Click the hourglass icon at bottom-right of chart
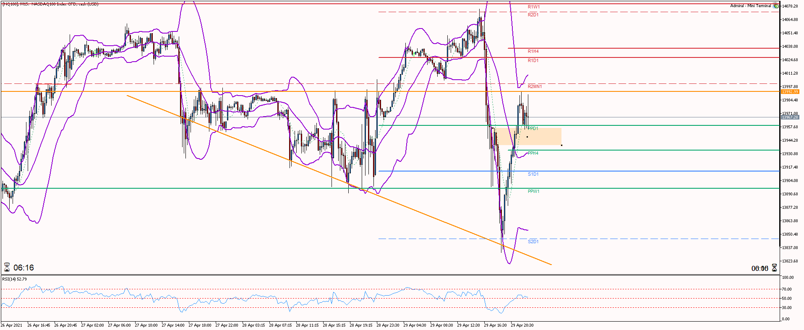The image size is (804, 330). 774,268
